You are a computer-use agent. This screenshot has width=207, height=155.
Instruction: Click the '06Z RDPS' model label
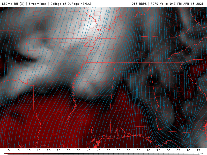click(139, 4)
